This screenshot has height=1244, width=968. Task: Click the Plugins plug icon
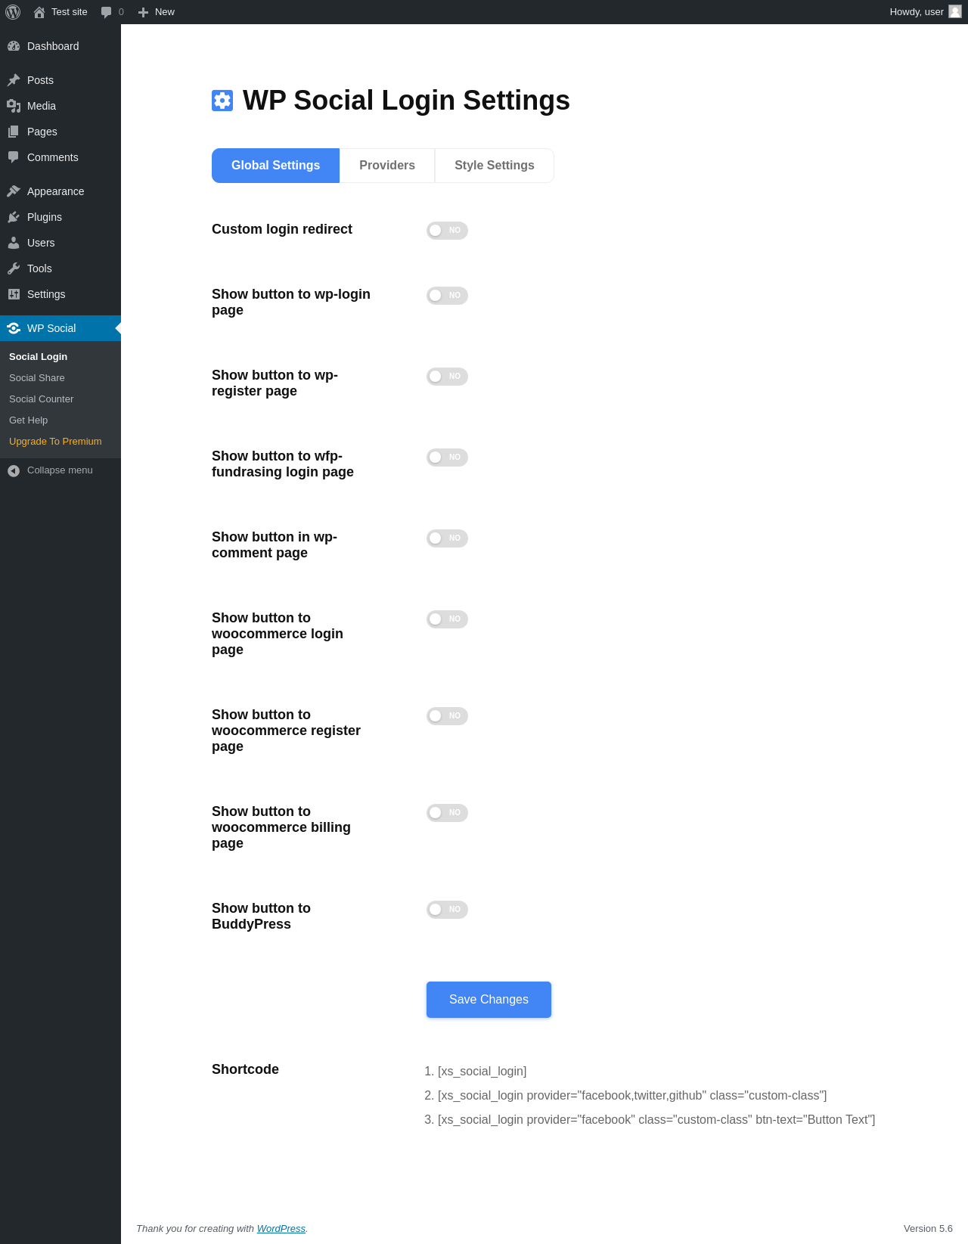click(x=14, y=217)
